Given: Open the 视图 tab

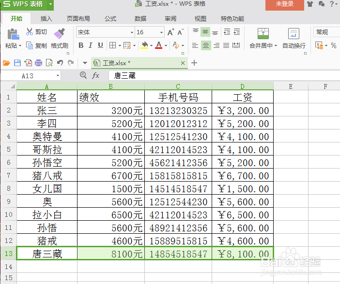Looking at the screenshot, I should (200, 19).
